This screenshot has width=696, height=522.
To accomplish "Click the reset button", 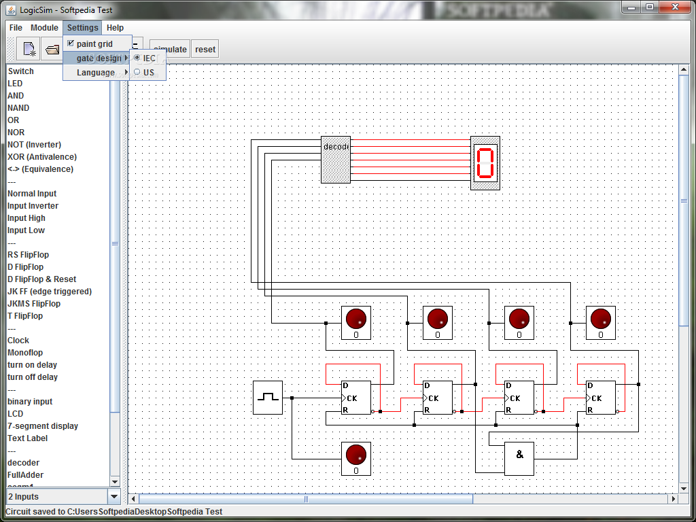I will [205, 49].
